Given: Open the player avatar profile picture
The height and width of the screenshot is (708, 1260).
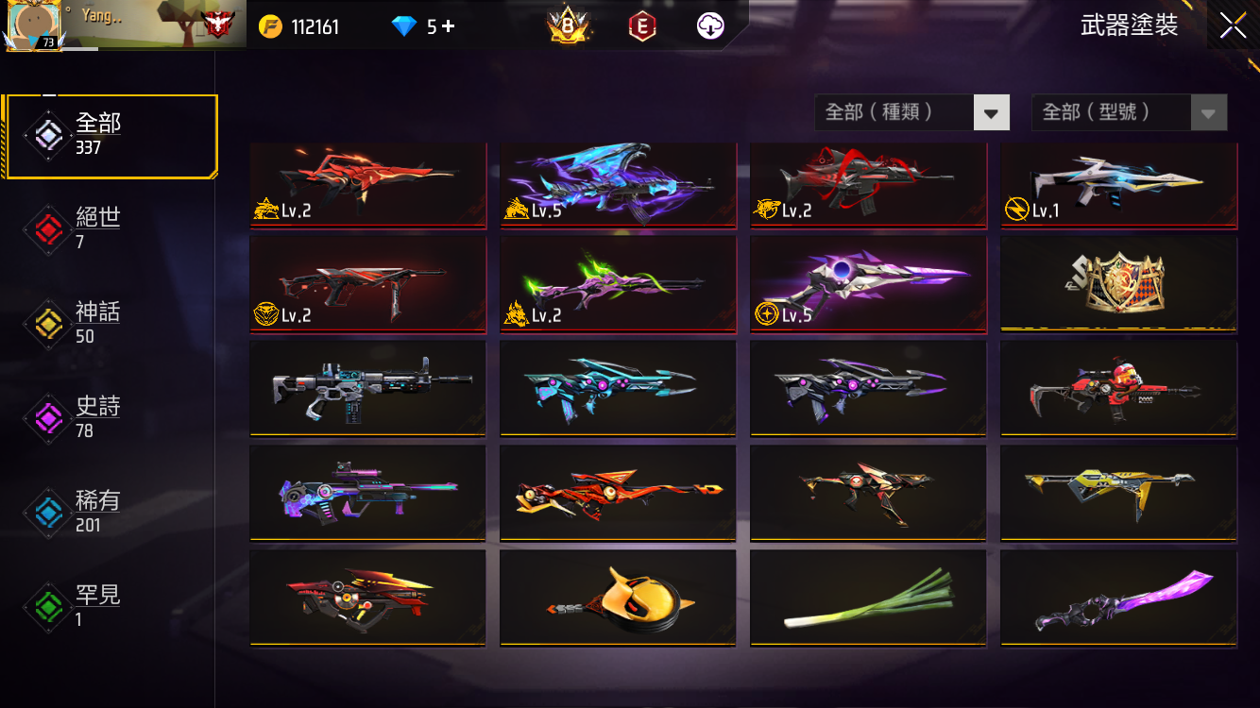Looking at the screenshot, I should pyautogui.click(x=35, y=25).
